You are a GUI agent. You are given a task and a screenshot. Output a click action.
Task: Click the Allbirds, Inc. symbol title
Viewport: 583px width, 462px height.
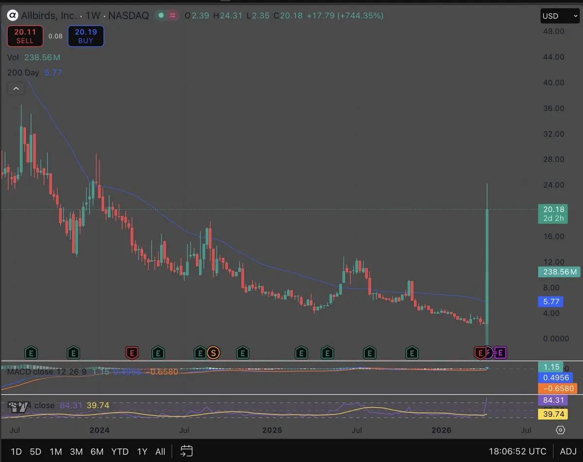coord(49,16)
